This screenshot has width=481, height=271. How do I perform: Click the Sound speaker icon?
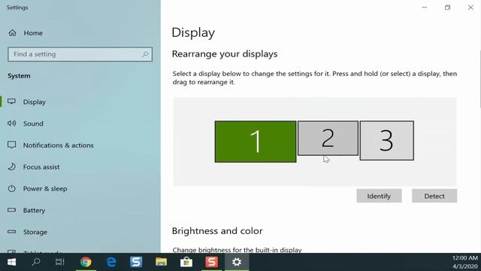12,123
